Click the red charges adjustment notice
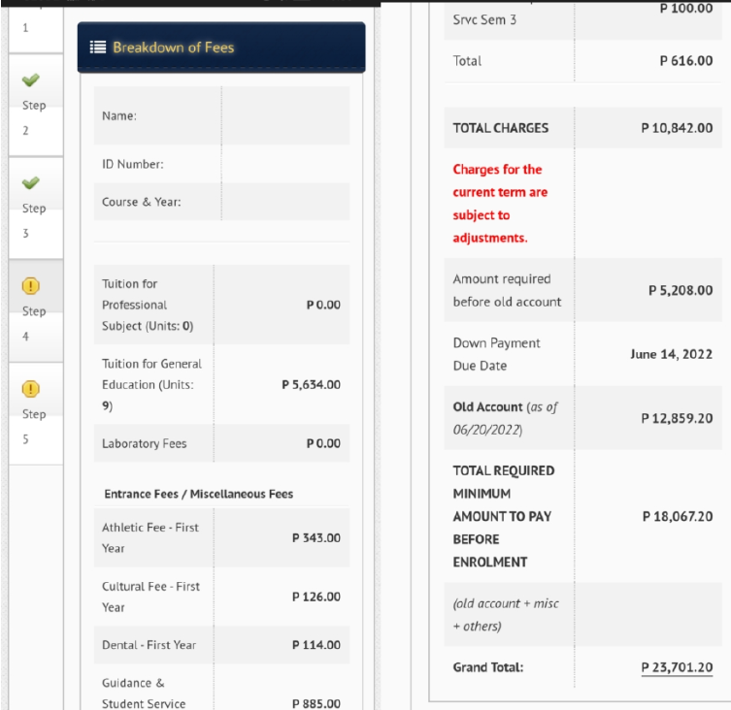The image size is (731, 710). coord(500,204)
